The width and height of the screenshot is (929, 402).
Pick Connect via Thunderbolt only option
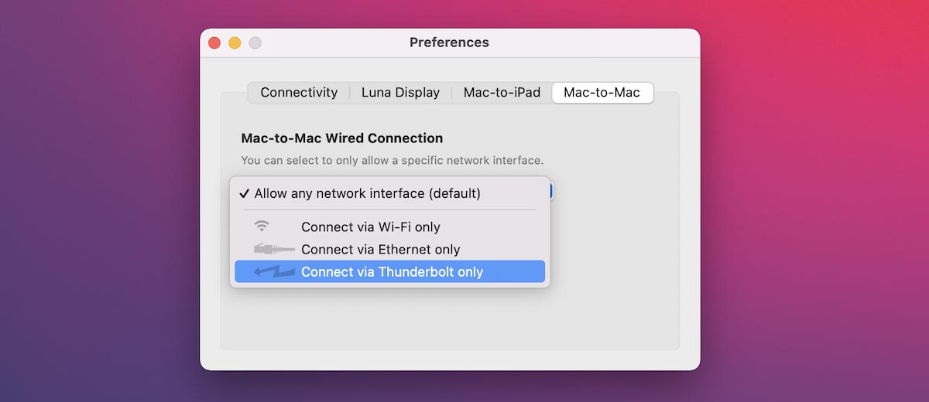tap(392, 271)
